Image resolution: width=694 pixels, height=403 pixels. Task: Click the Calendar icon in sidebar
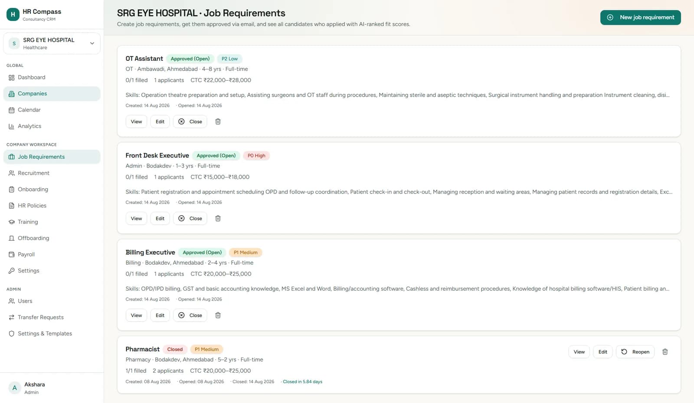(12, 110)
